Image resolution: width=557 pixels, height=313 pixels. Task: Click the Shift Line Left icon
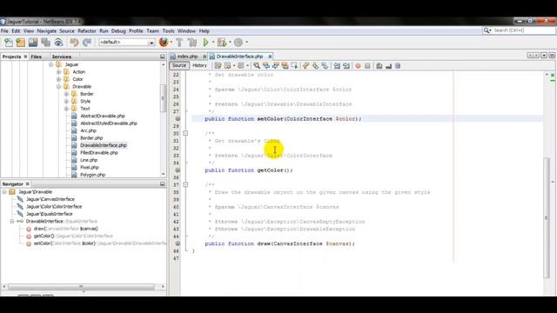pyautogui.click(x=337, y=66)
